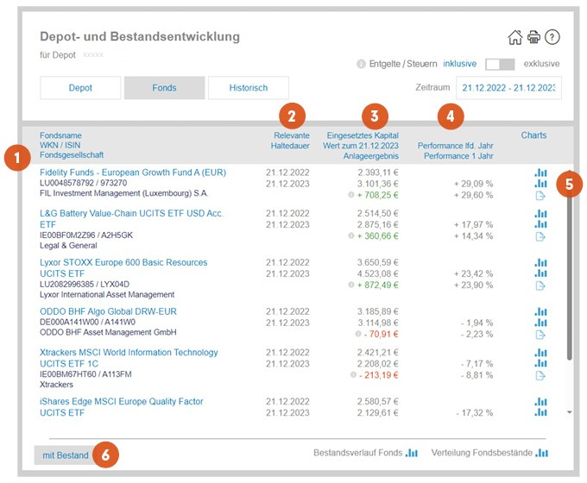Image resolution: width=587 pixels, height=483 pixels.
Task: Switch to the Historisch tab
Action: [x=249, y=88]
